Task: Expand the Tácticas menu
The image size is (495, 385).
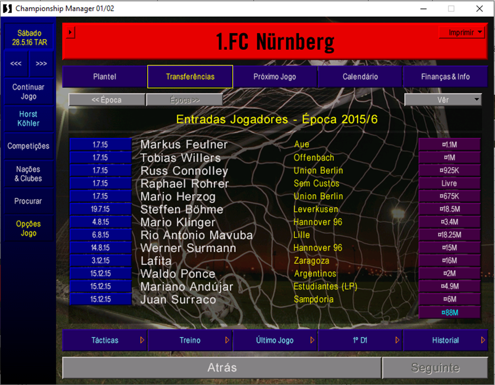Action: (104, 340)
